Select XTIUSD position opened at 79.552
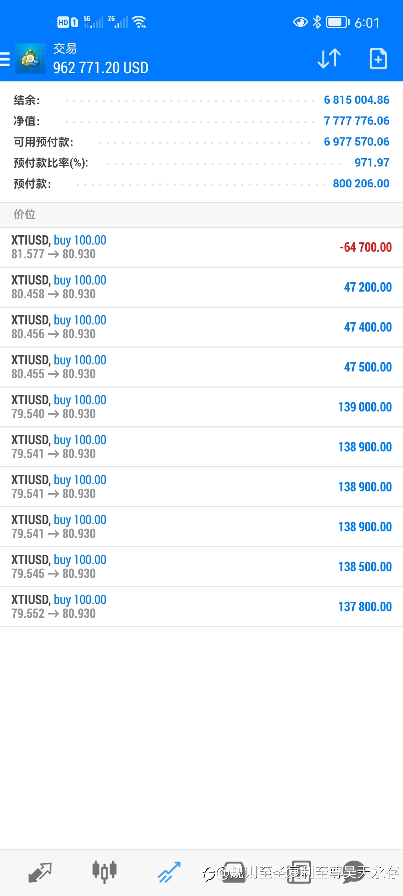 (201, 607)
